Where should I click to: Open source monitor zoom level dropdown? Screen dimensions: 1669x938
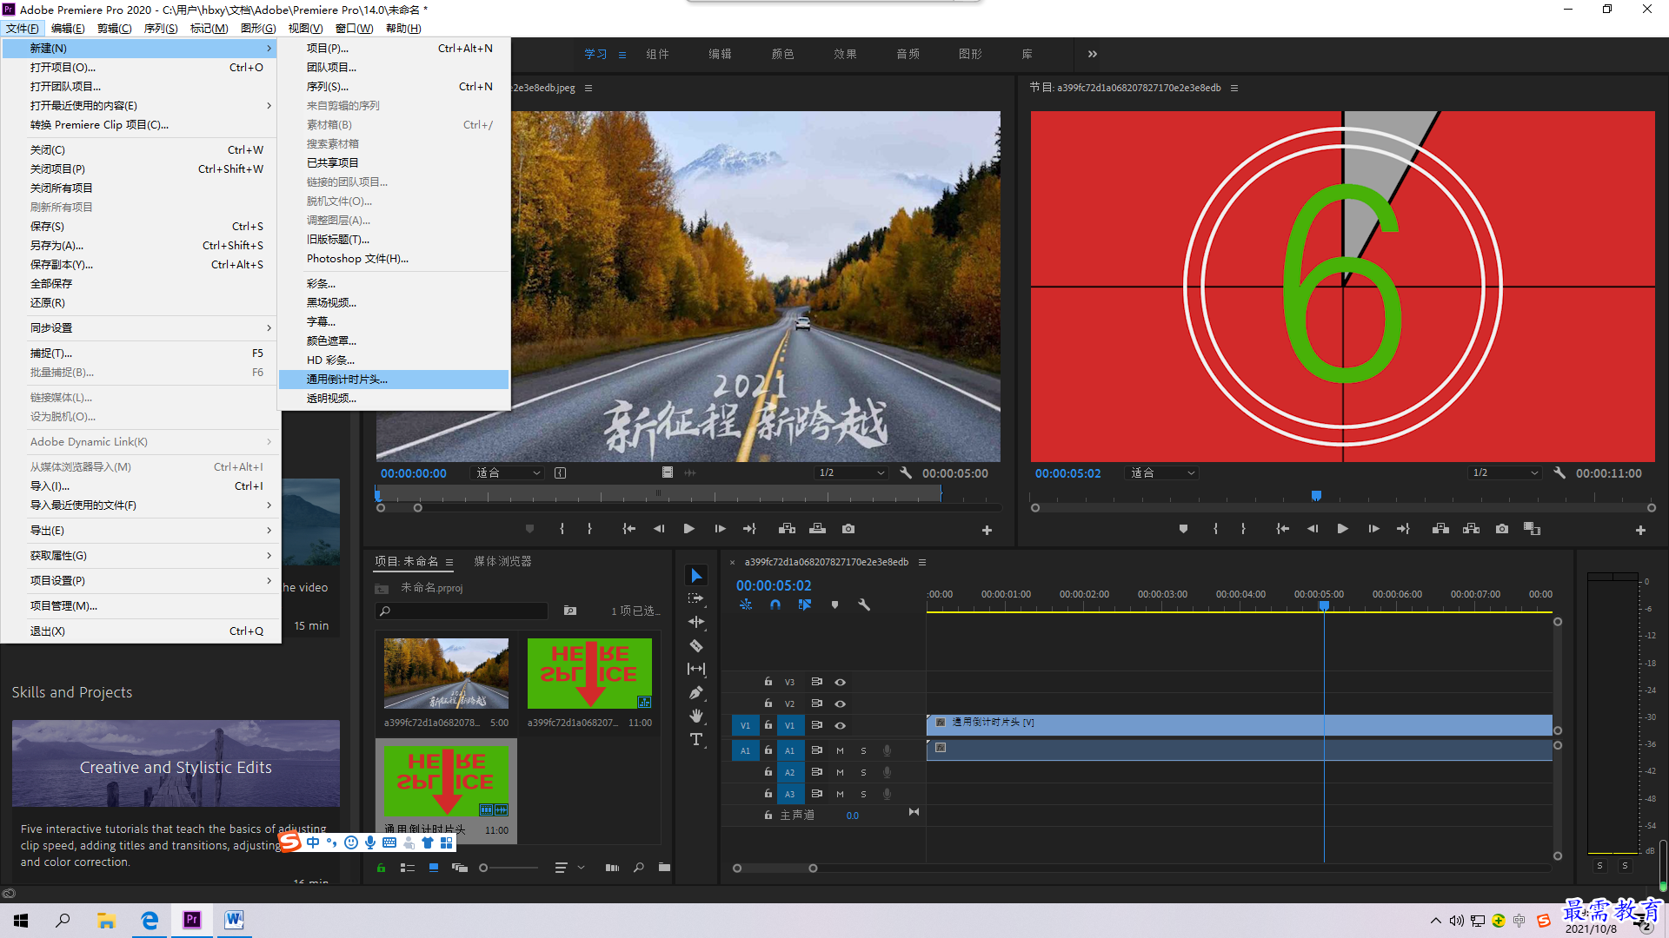pyautogui.click(x=509, y=473)
